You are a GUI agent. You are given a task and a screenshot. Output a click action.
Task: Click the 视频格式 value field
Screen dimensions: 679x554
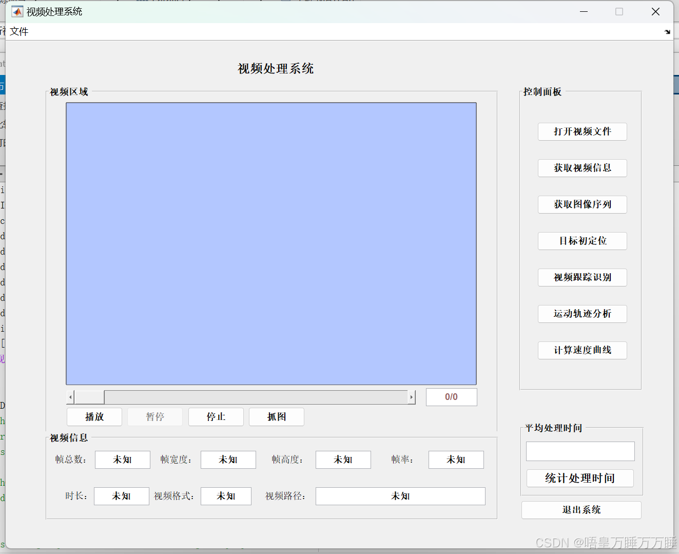click(x=226, y=496)
